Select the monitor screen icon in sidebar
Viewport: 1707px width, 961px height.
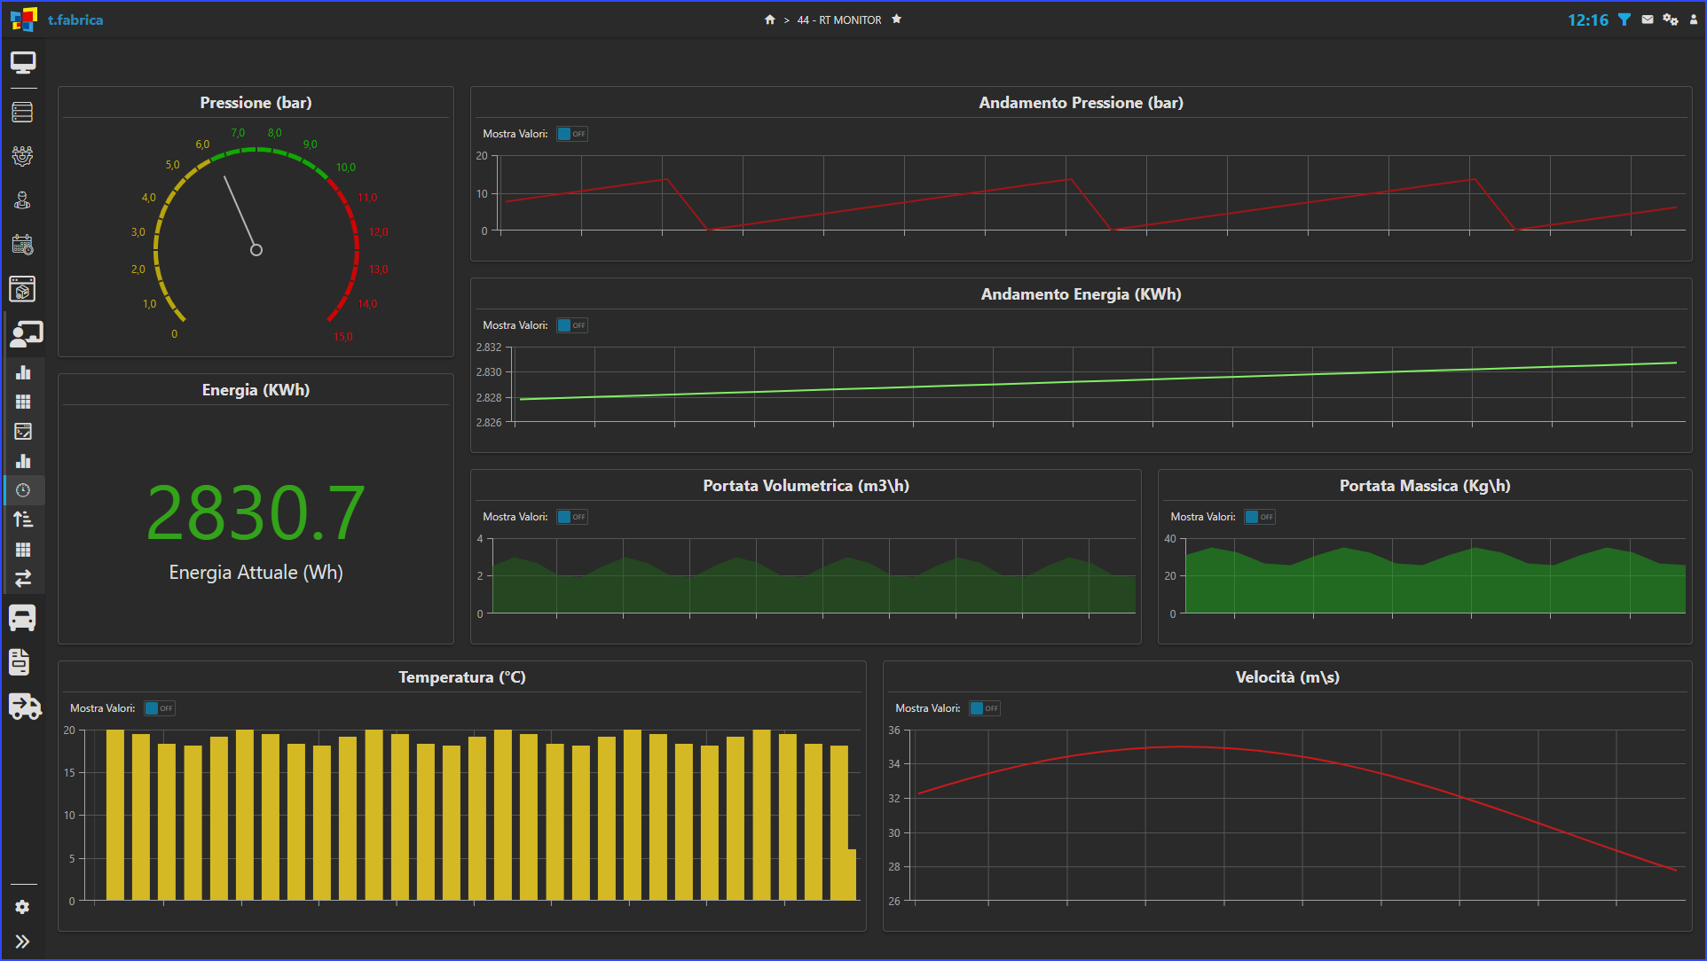[23, 62]
